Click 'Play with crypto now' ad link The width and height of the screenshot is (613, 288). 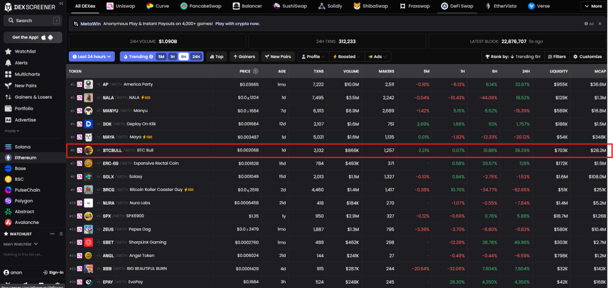237,24
